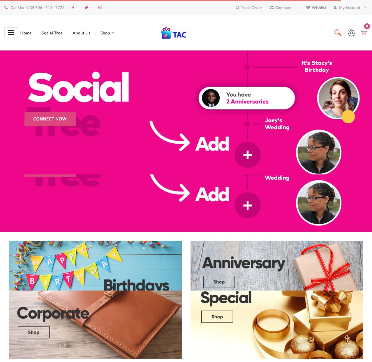Expand the Shop dropdown menu

107,33
